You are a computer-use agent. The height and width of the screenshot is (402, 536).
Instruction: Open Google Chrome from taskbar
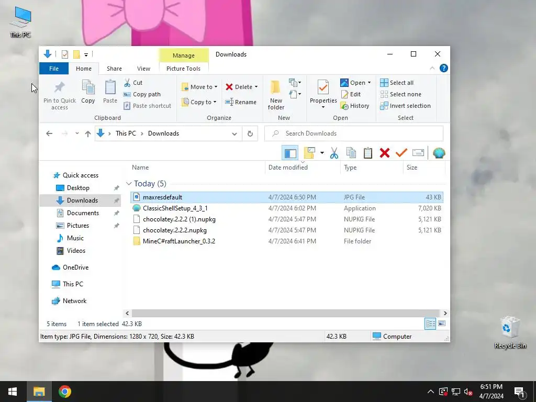pos(64,392)
